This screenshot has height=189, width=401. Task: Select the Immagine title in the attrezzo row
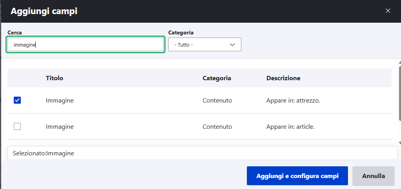(60, 101)
